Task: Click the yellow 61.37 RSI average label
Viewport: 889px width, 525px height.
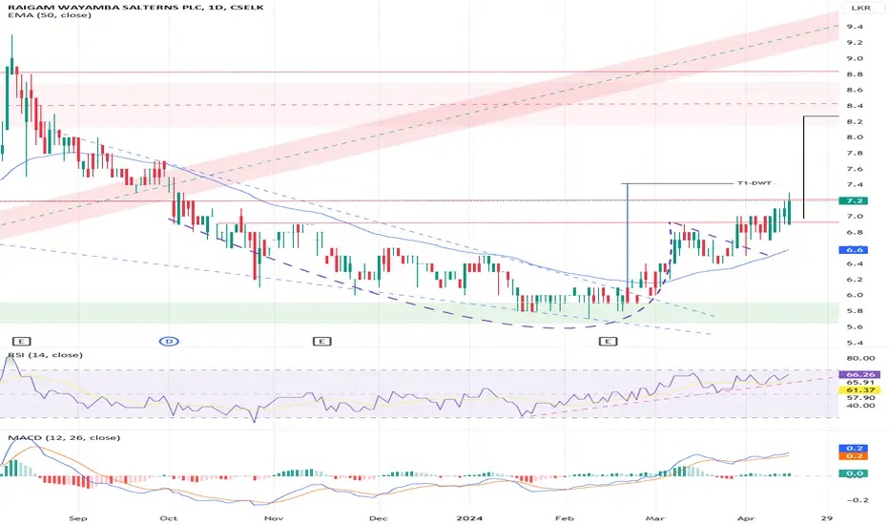Action: (x=859, y=389)
